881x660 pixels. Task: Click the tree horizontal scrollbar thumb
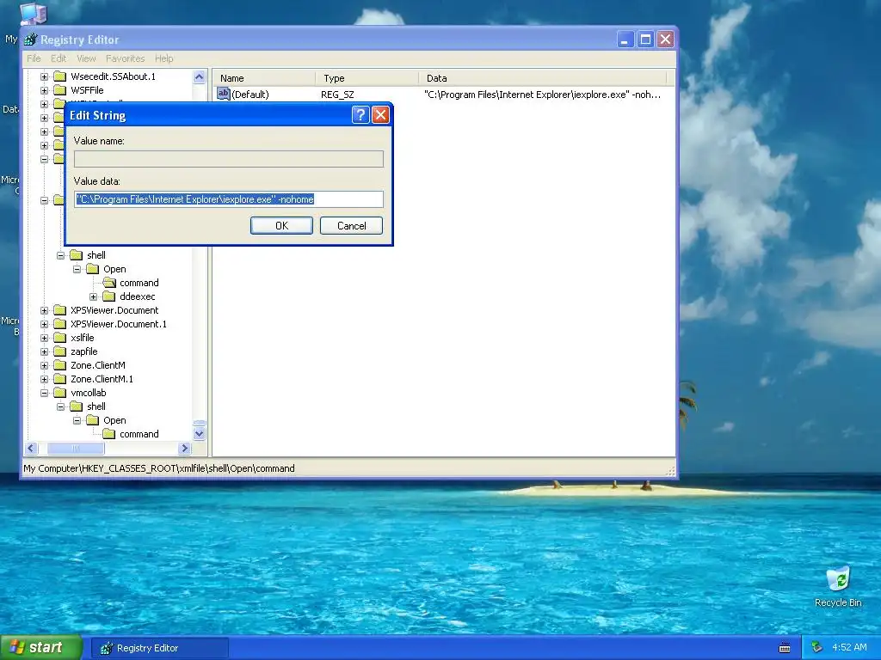(76, 448)
